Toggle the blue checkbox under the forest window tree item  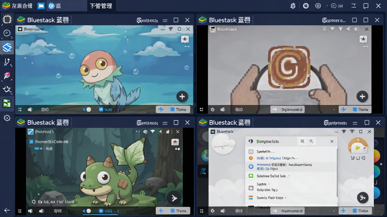point(37,148)
